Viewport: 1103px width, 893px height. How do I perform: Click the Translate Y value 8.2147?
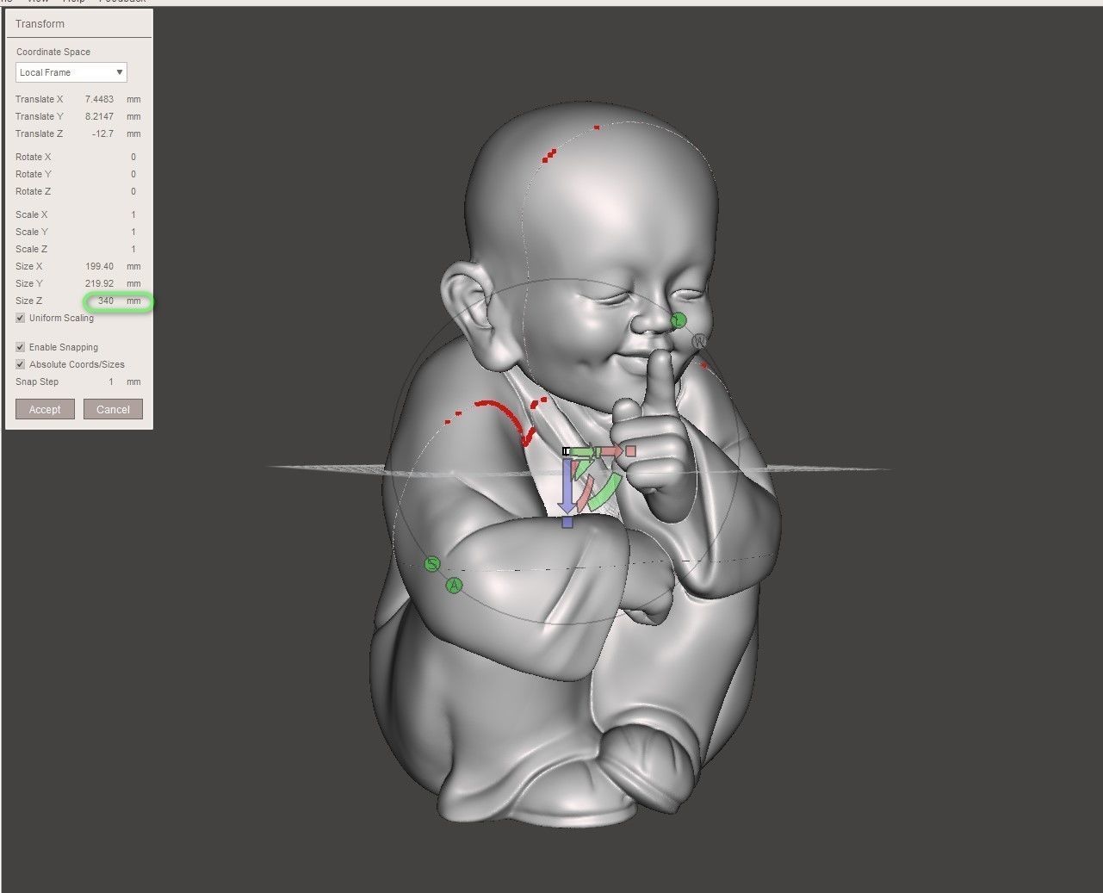point(99,116)
